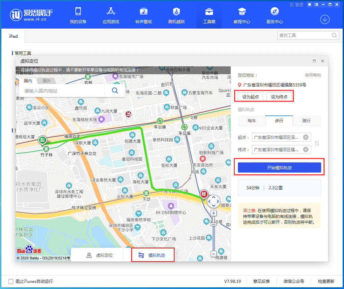The height and width of the screenshot is (289, 344).
Task: Zoom out map with minus button
Action: click(x=214, y=254)
